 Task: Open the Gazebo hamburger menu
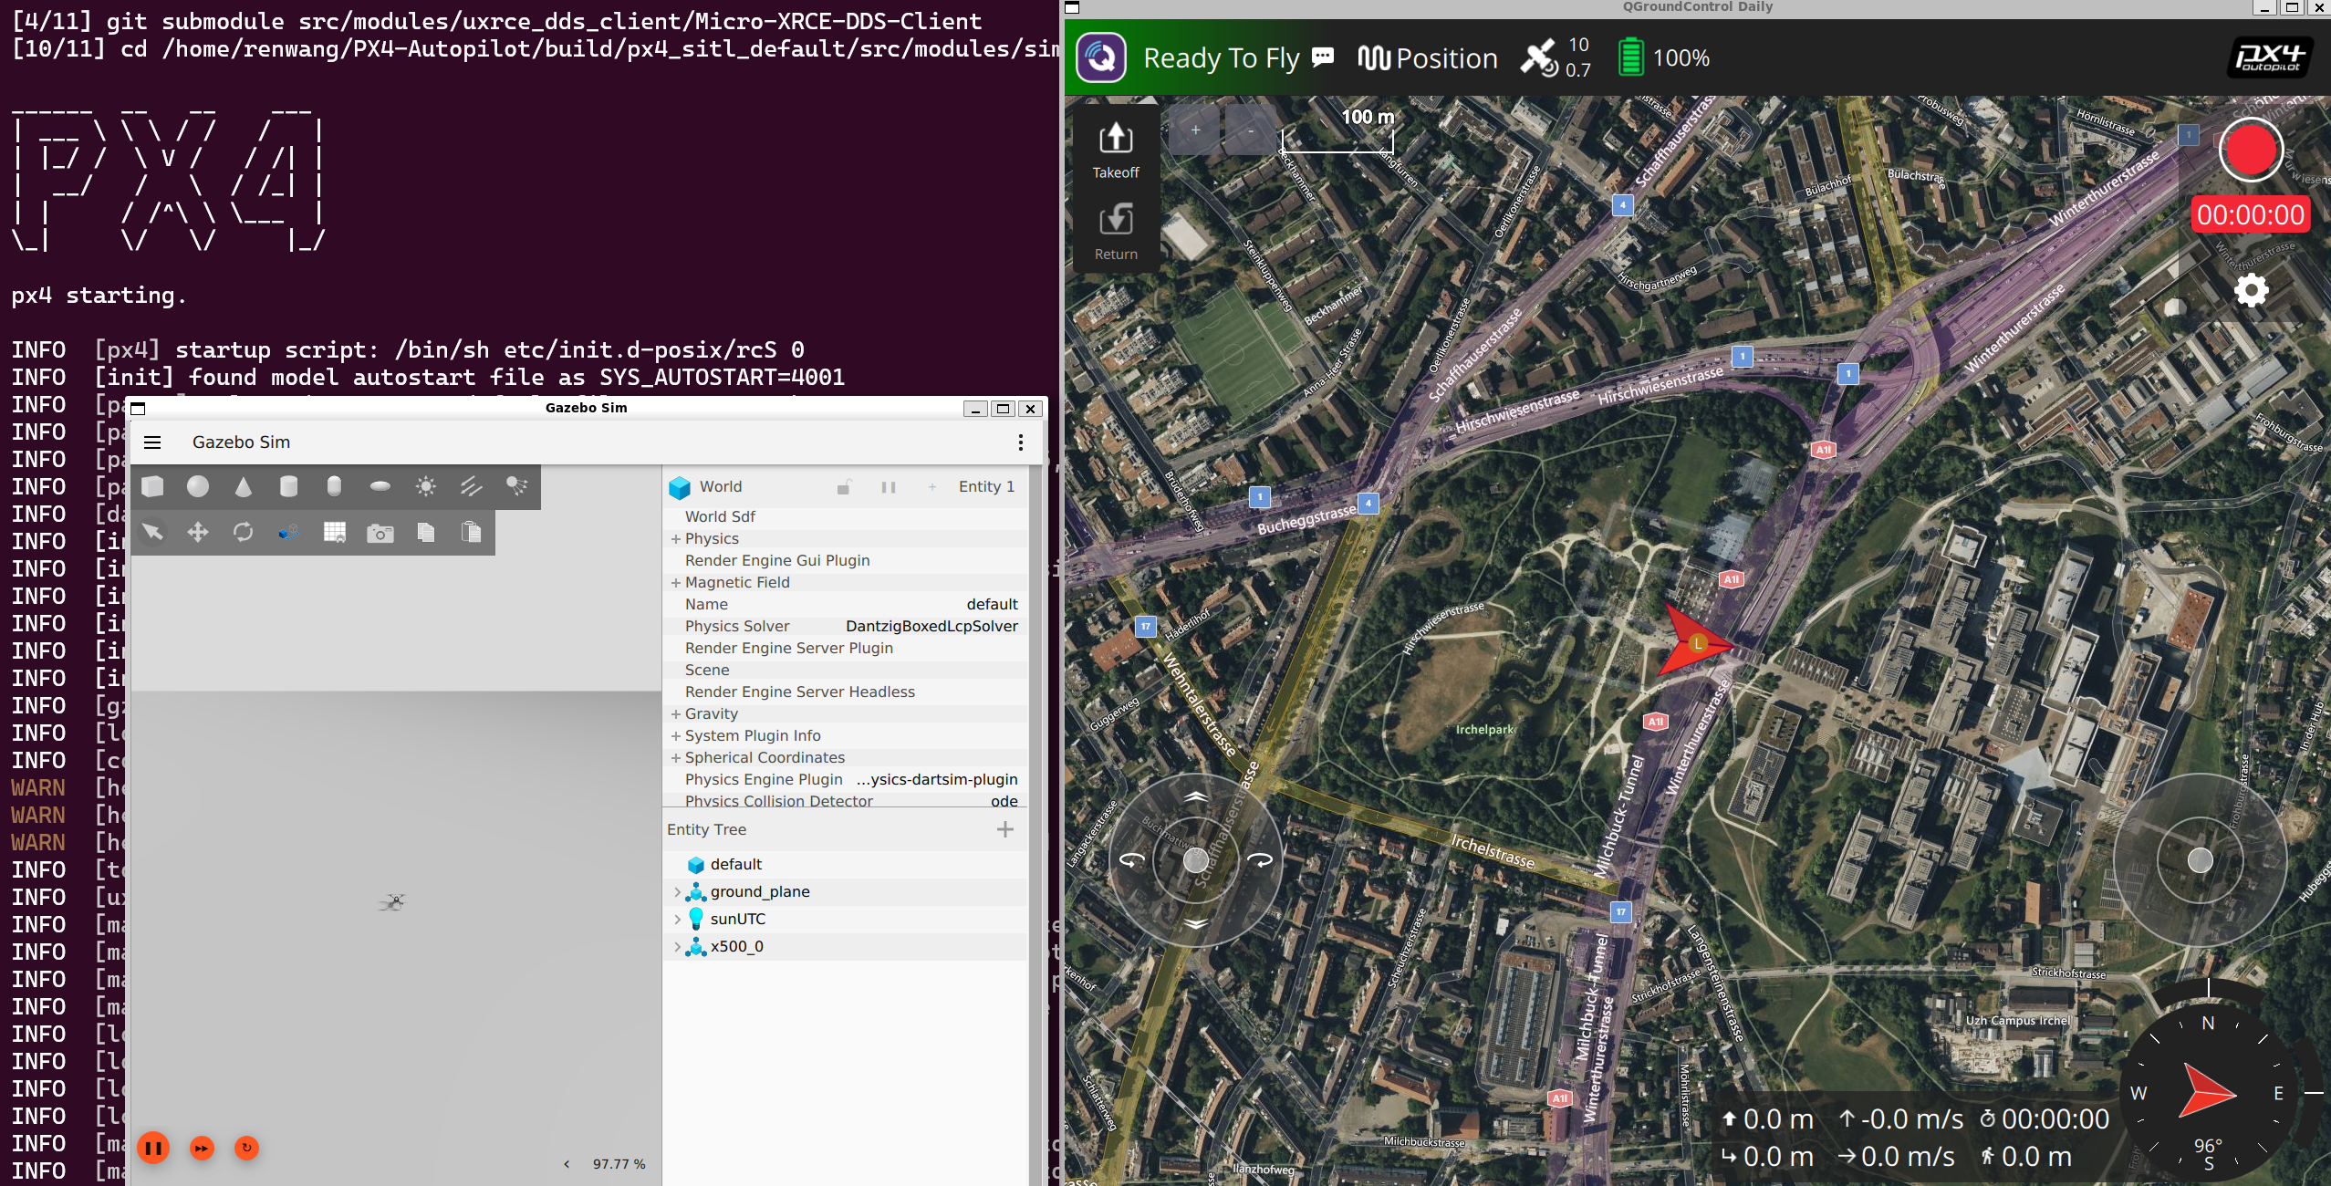coord(152,442)
